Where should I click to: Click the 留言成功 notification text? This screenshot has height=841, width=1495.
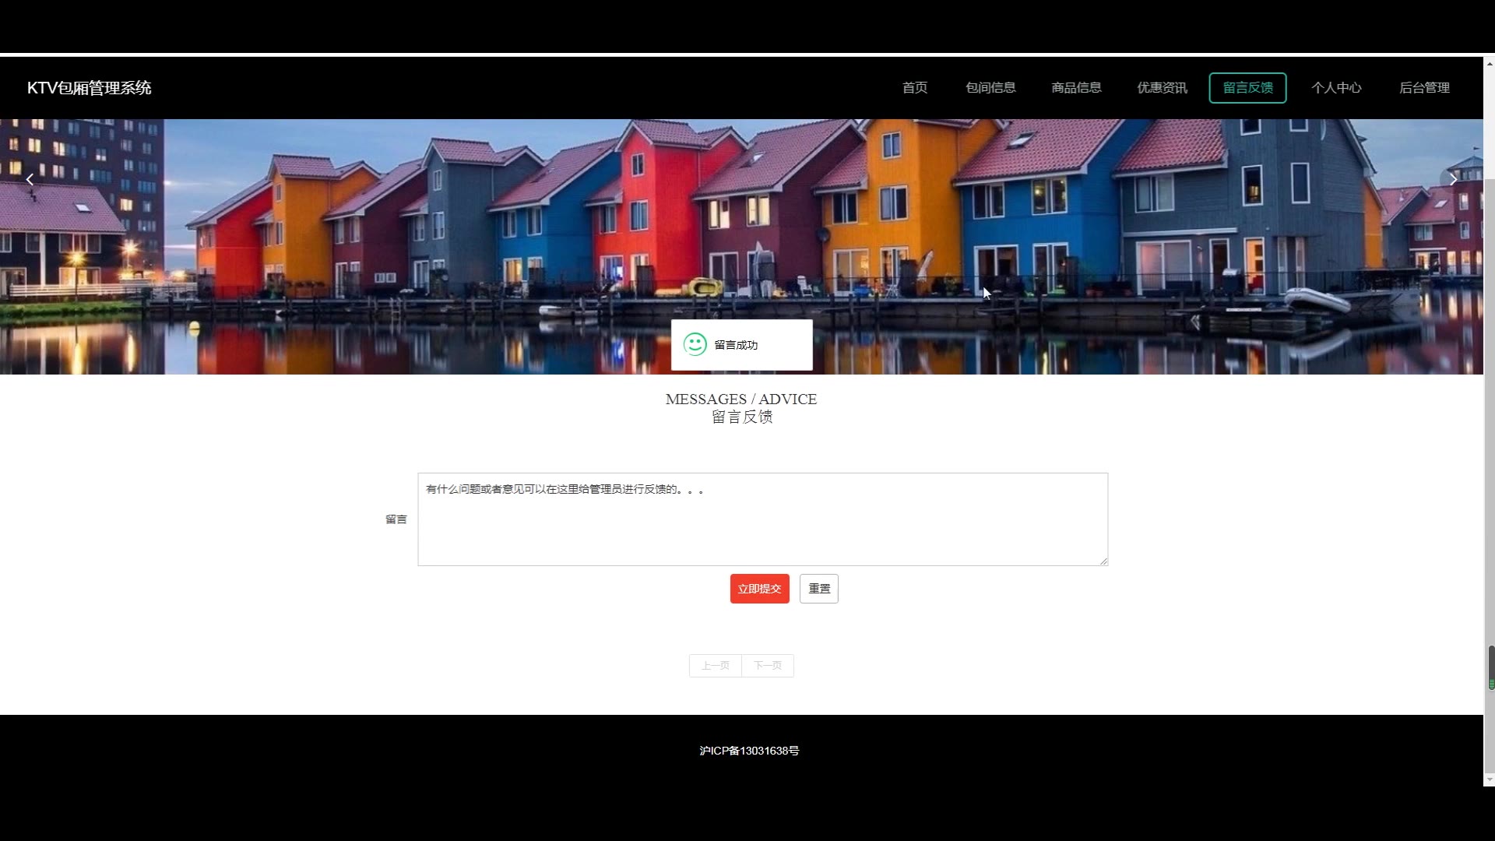pyautogui.click(x=736, y=345)
